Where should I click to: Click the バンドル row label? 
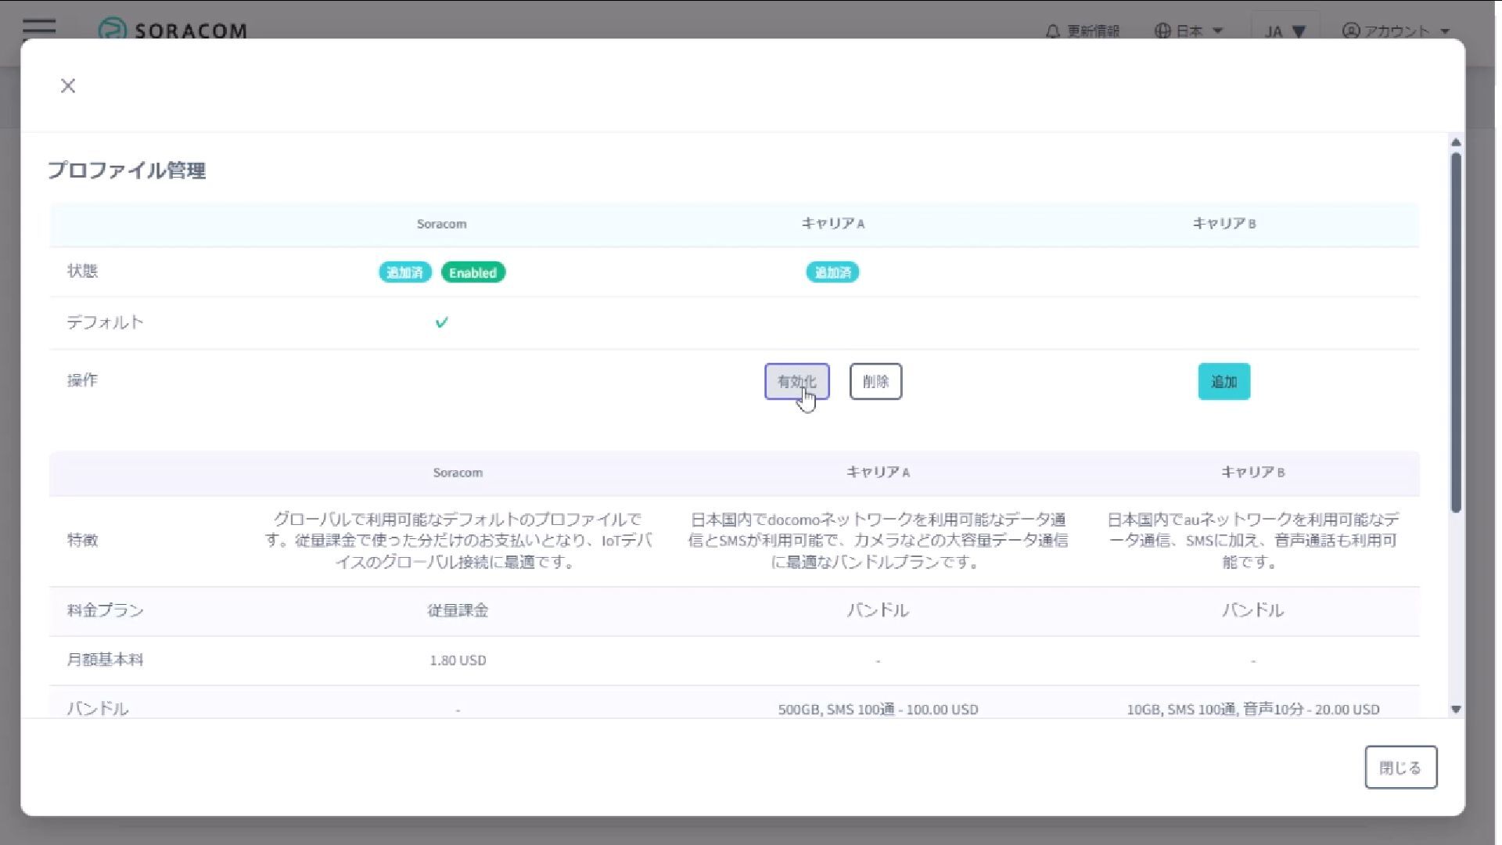pyautogui.click(x=97, y=709)
